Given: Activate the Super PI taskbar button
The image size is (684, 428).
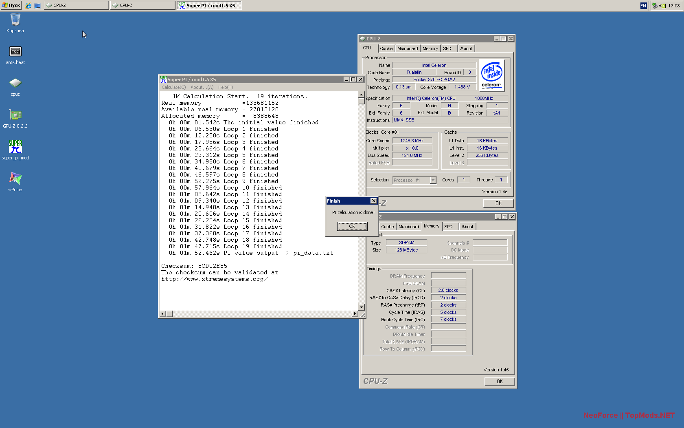Looking at the screenshot, I should pyautogui.click(x=209, y=5).
